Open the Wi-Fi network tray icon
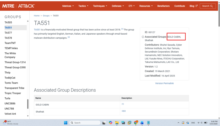The image size is (220, 126). click(198, 123)
